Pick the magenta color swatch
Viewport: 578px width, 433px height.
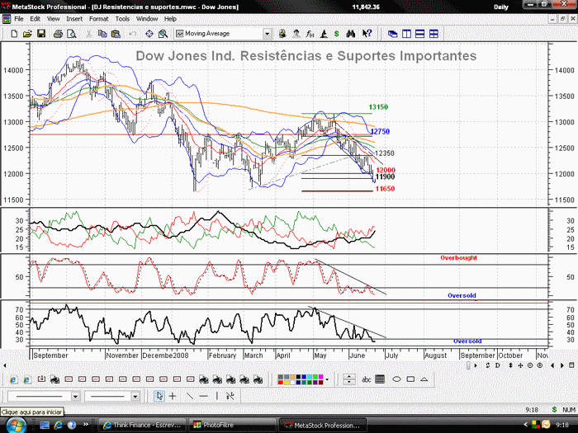pos(321,377)
